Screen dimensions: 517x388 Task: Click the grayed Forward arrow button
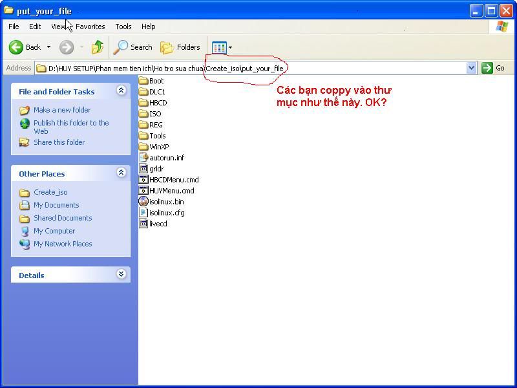coord(67,47)
